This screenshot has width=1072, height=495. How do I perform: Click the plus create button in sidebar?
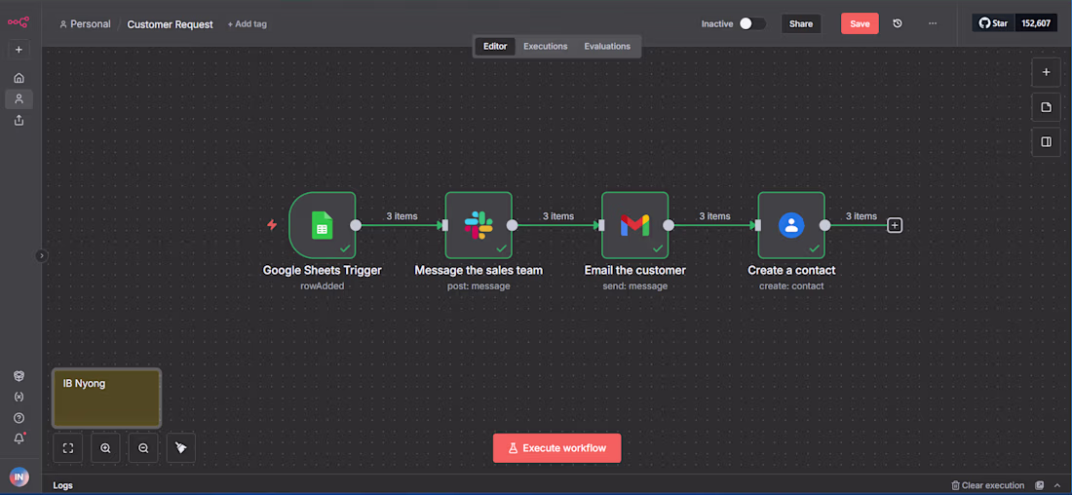tap(19, 50)
